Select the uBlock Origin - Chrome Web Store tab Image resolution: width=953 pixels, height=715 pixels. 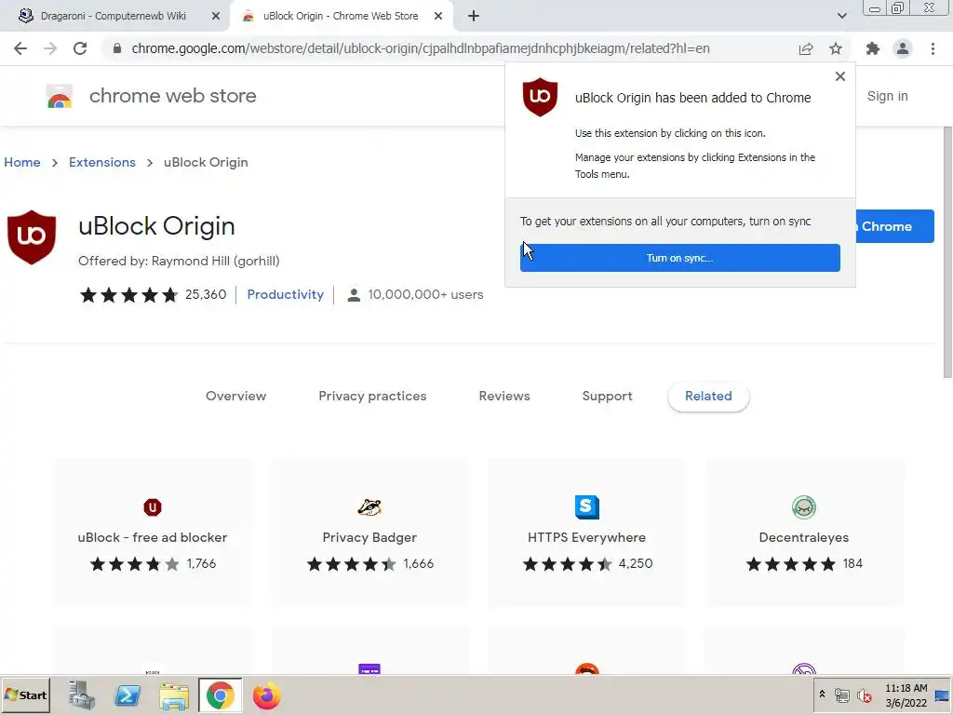[x=341, y=16]
